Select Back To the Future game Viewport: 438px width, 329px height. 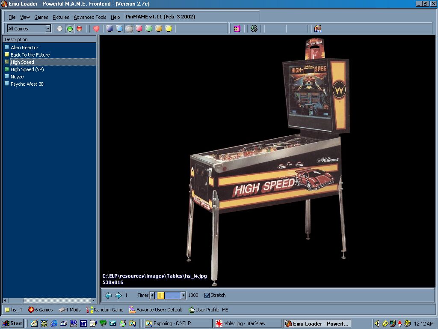(x=30, y=55)
